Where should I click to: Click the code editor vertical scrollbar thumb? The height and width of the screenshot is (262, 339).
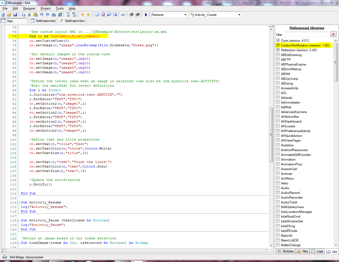(271, 135)
